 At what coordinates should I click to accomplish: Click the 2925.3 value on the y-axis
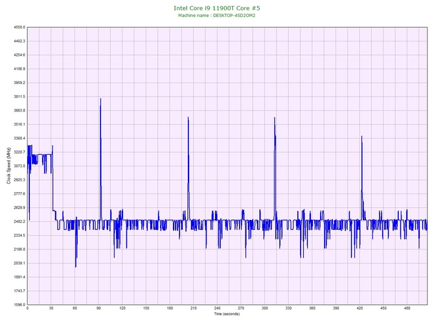[x=19, y=180]
